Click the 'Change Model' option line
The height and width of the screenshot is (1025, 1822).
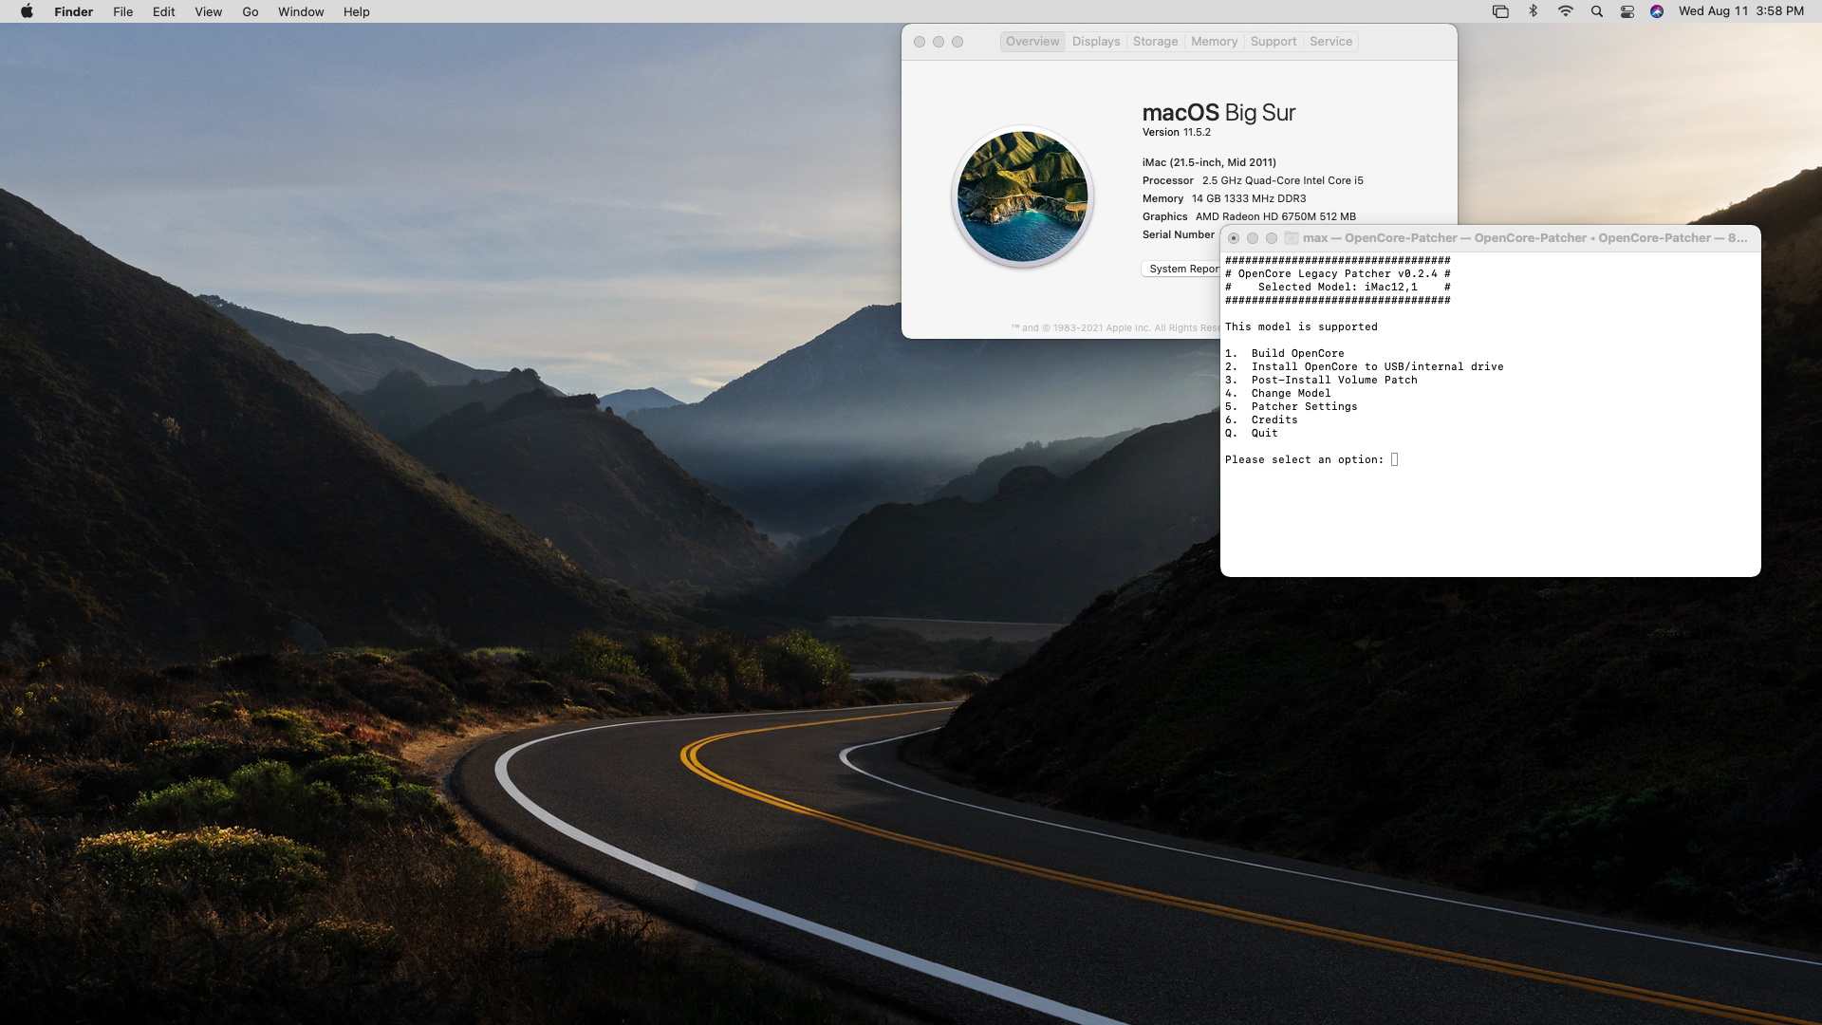click(1277, 393)
